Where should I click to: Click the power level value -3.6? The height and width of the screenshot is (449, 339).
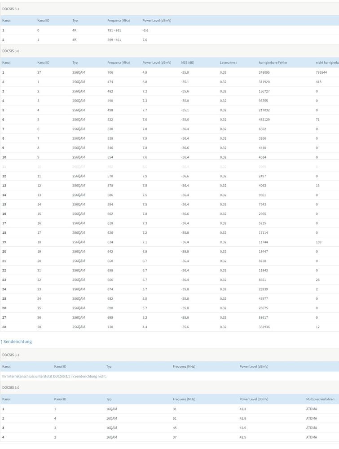point(145,31)
